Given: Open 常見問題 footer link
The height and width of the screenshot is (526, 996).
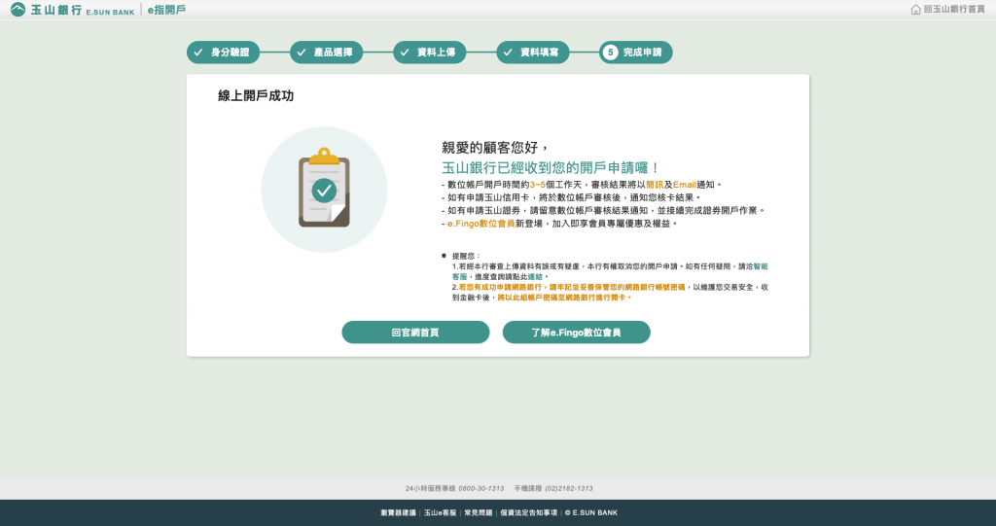Looking at the screenshot, I should click(479, 512).
